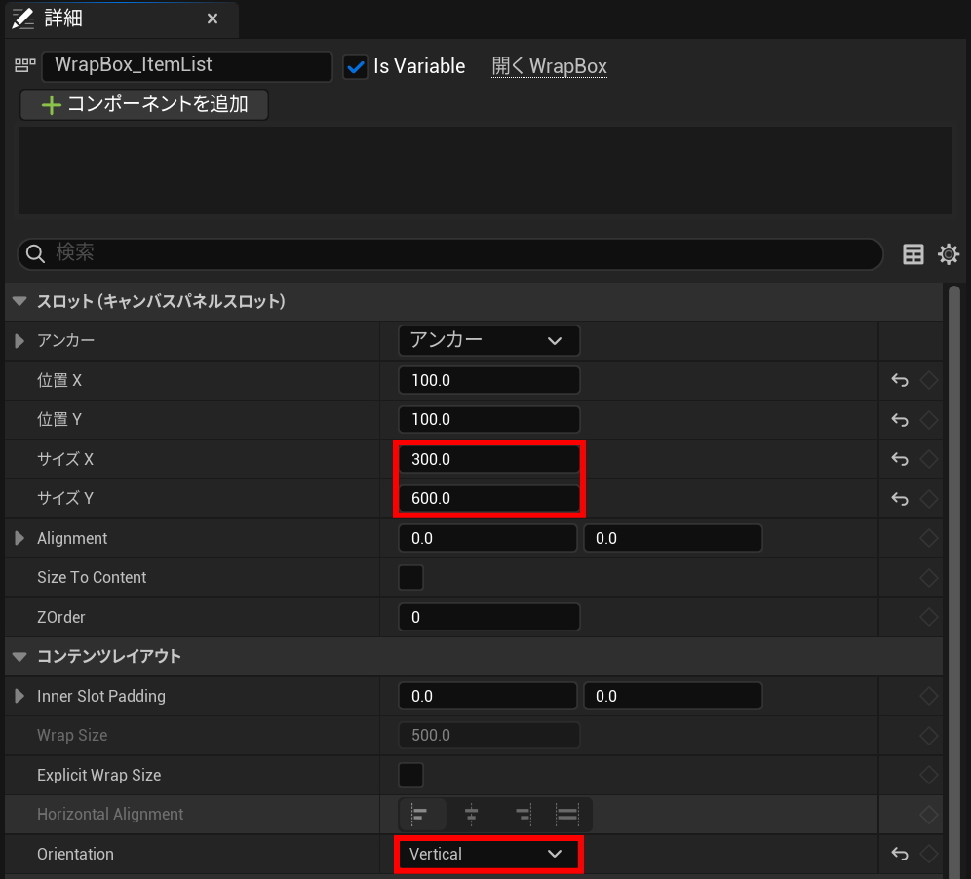Reset Orientation to default arrow
Image resolution: width=971 pixels, height=879 pixels.
pyautogui.click(x=900, y=854)
